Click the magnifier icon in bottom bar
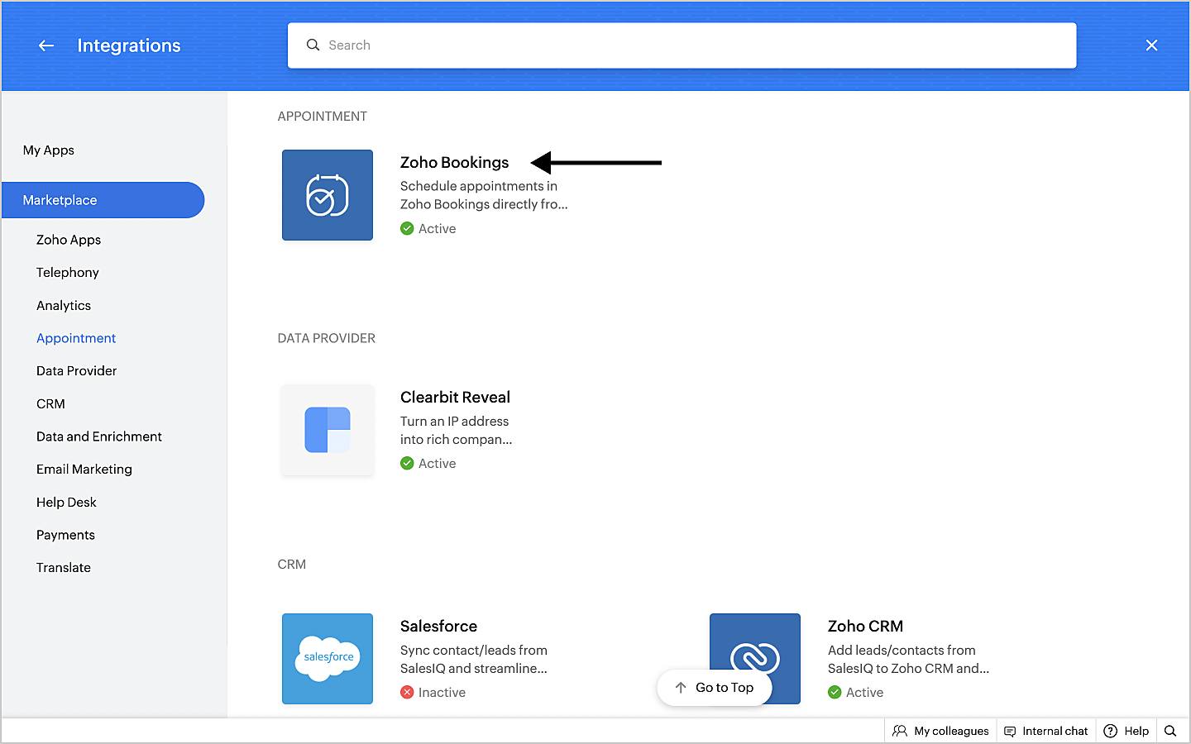 tap(1170, 731)
